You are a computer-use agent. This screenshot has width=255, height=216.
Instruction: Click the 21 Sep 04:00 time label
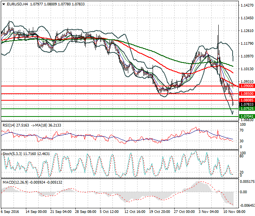coord(61,212)
